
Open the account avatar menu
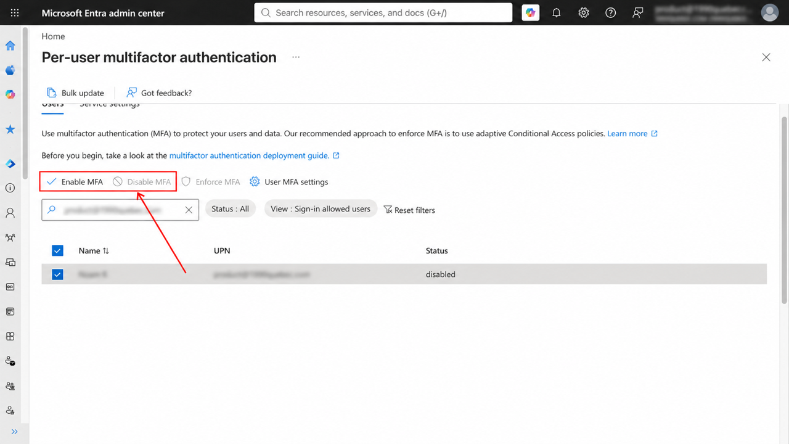point(769,12)
